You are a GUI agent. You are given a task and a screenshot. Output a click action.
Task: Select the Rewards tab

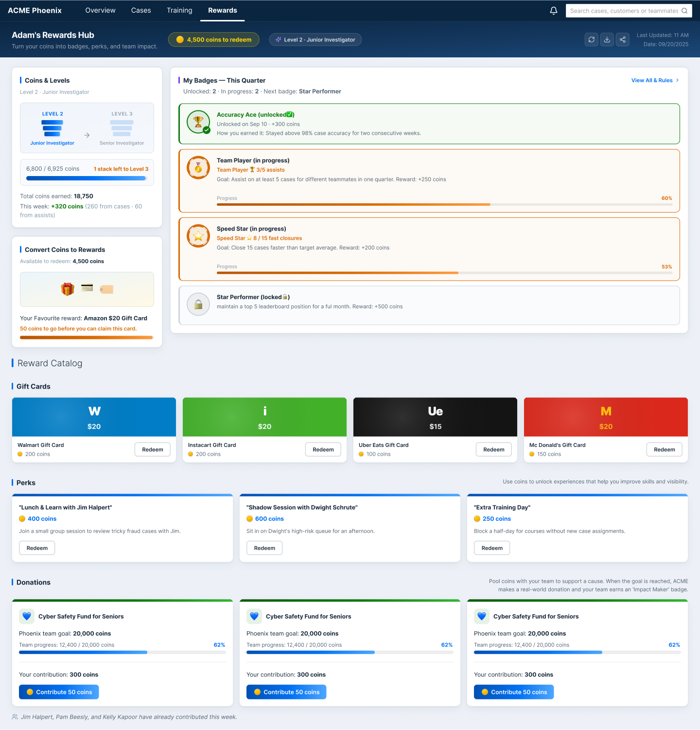click(223, 10)
